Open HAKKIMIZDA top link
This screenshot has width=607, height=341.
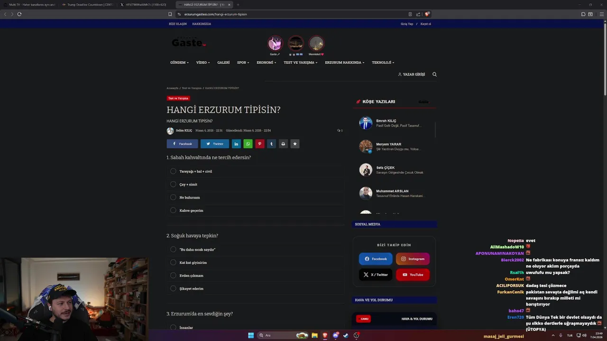pyautogui.click(x=202, y=24)
